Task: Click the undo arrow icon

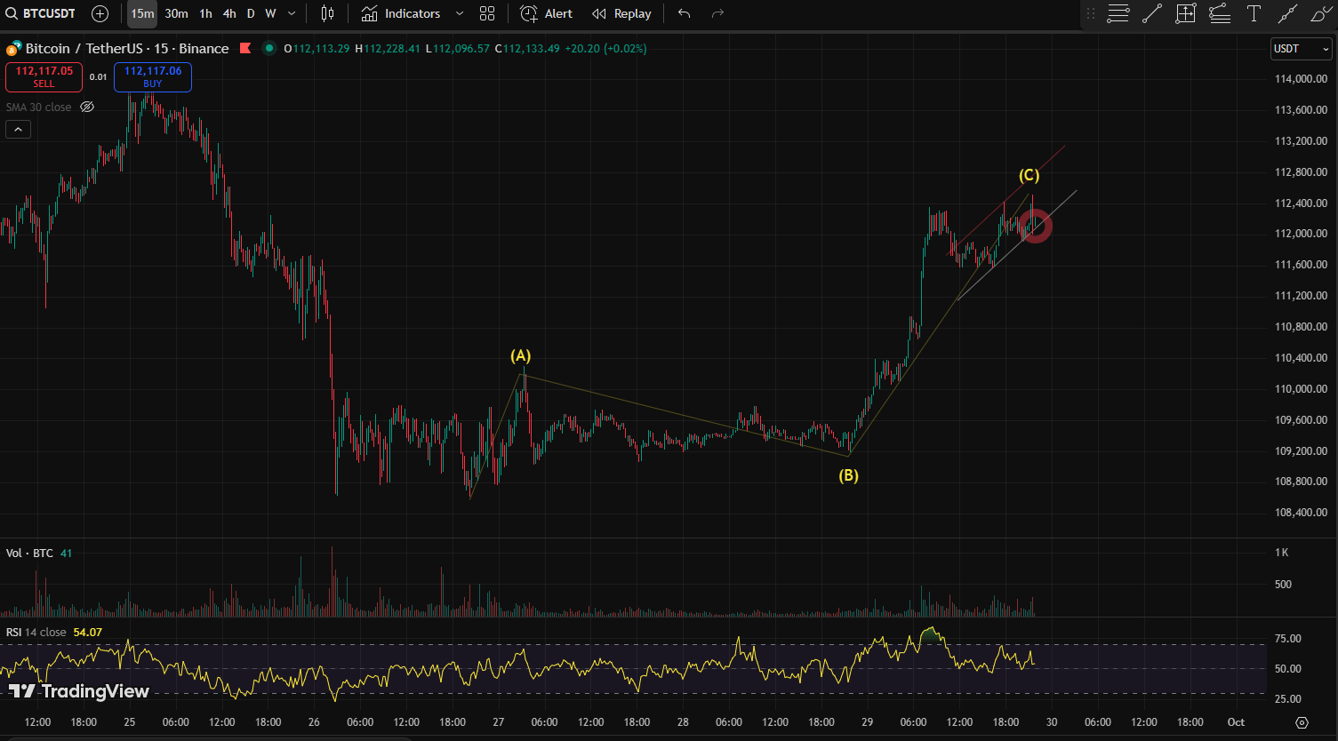Action: tap(684, 13)
